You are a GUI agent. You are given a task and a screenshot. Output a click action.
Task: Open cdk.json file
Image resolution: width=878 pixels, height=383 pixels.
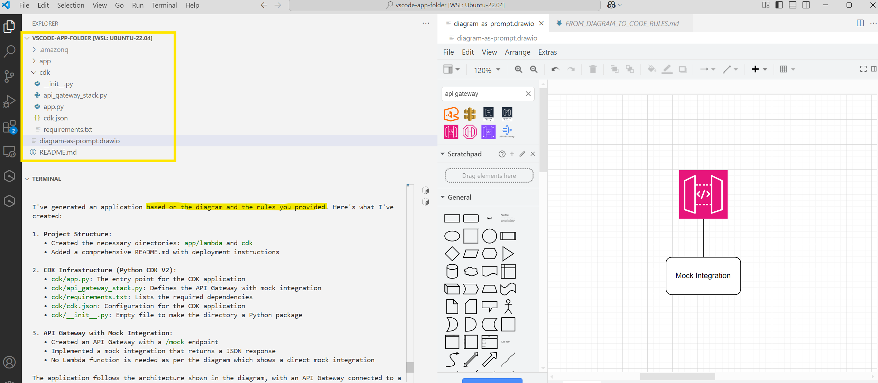55,118
